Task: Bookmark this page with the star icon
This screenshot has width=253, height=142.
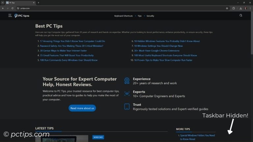Action: coord(227,8)
